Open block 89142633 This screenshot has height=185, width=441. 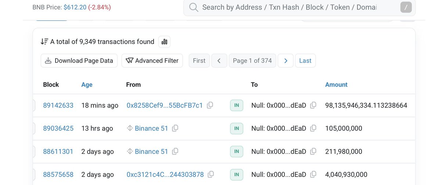58,105
